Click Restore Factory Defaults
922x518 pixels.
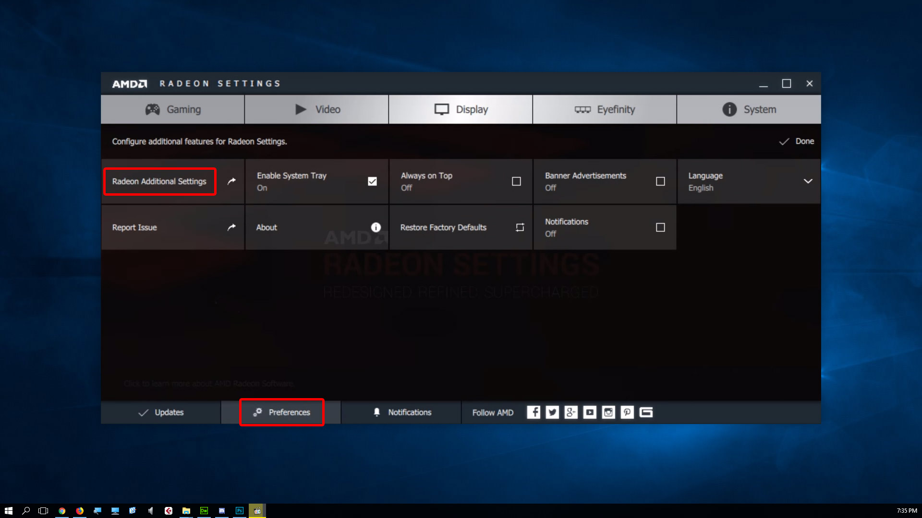point(461,227)
